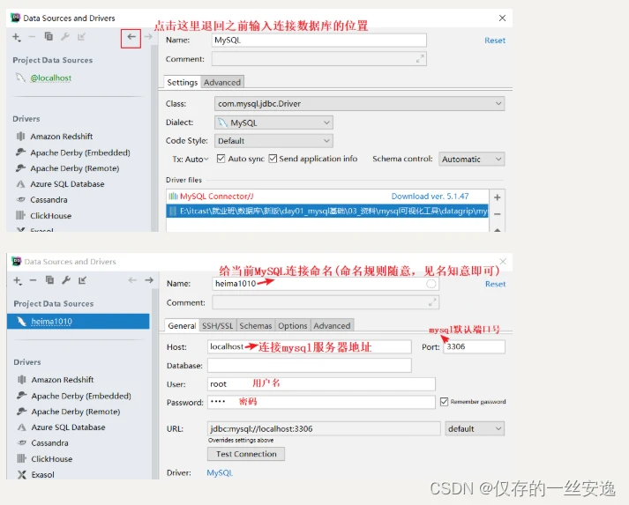Image resolution: width=629 pixels, height=505 pixels.
Task: Click Reset link in bottom window
Action: click(496, 284)
